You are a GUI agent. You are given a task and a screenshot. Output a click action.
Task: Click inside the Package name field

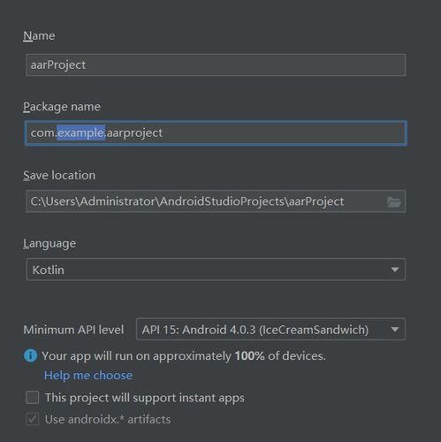point(216,133)
